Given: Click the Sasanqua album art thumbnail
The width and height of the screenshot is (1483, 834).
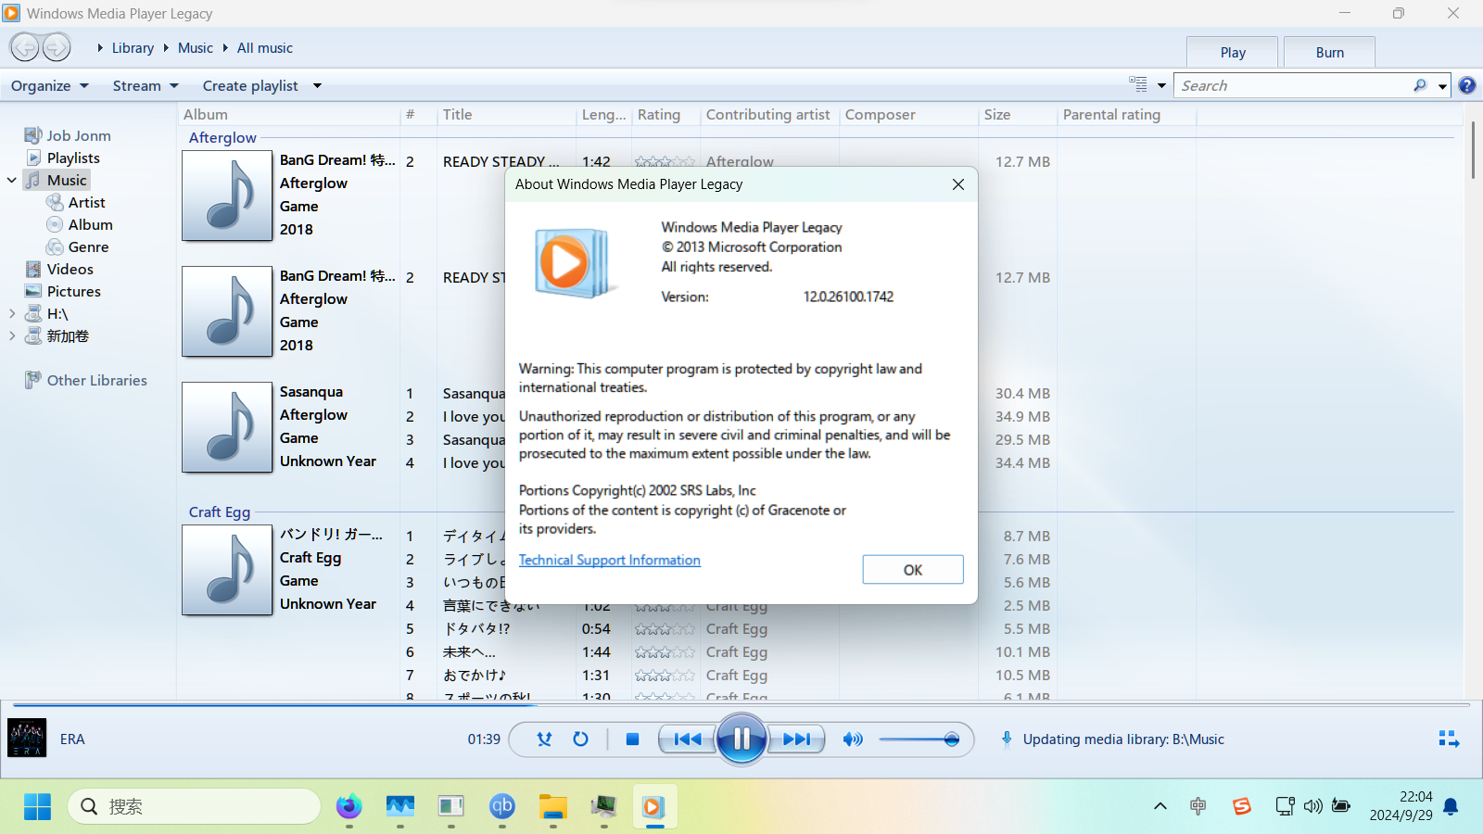Looking at the screenshot, I should 227,427.
